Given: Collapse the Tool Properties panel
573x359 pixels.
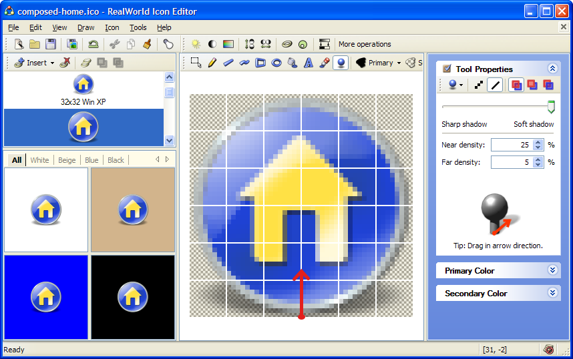Looking at the screenshot, I should click(552, 68).
